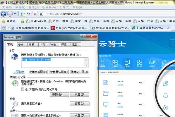This screenshot has height=117, width=175.
Task: Click the browser Back arrow button
Action: point(4,14)
